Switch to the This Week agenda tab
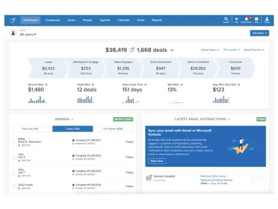 [x=113, y=129]
